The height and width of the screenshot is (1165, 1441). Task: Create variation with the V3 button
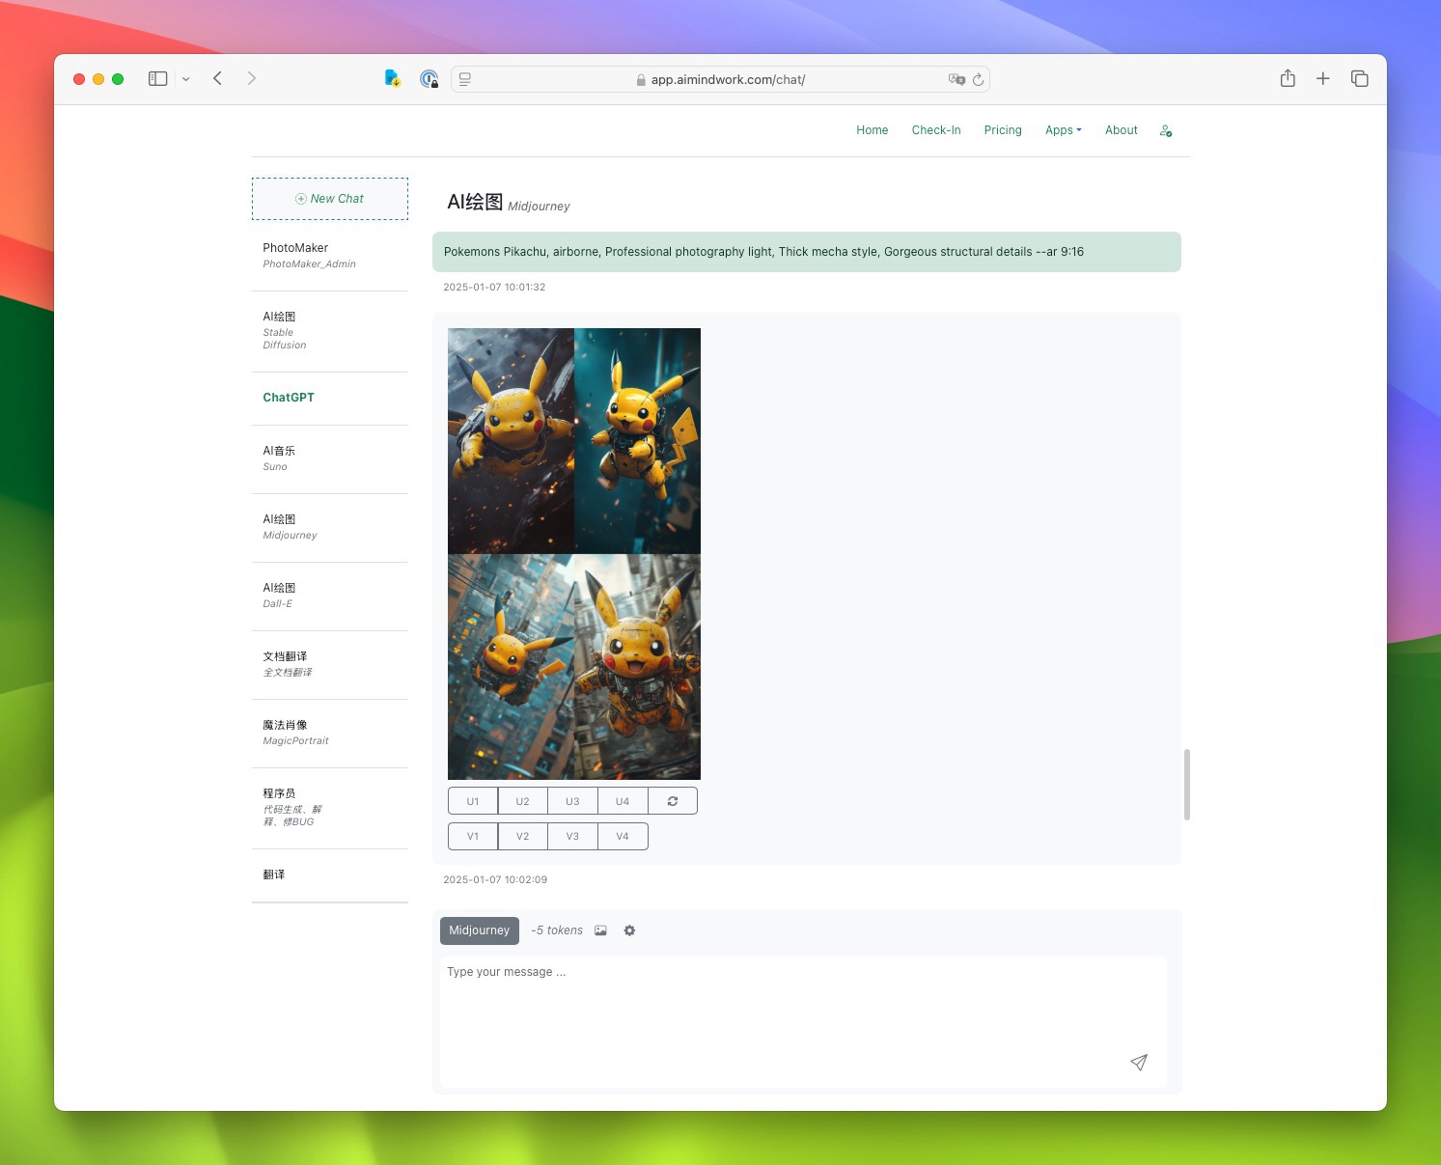tap(573, 836)
